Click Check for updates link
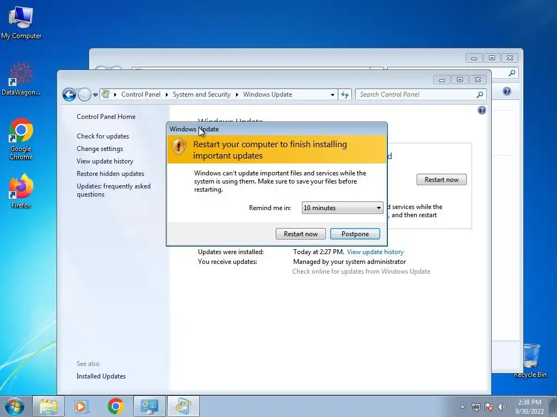Image resolution: width=557 pixels, height=417 pixels. coord(103,136)
